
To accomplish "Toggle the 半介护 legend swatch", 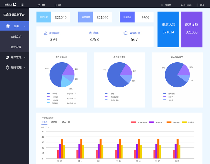I will (x=165, y=96).
